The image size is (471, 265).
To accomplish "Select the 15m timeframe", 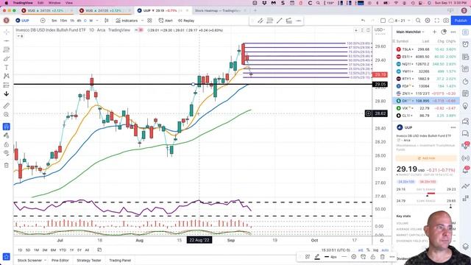I will point(63,21).
